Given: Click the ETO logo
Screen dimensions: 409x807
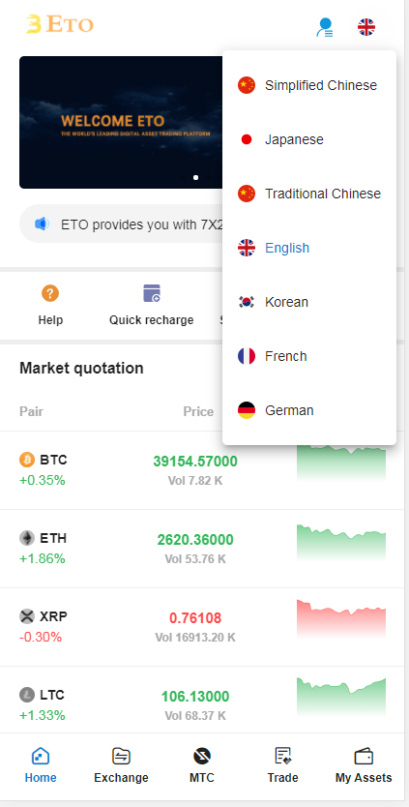Looking at the screenshot, I should pyautogui.click(x=60, y=24).
